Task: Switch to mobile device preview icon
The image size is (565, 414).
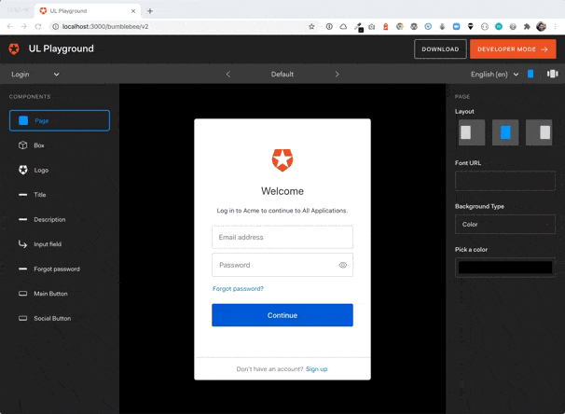Action: (x=531, y=74)
